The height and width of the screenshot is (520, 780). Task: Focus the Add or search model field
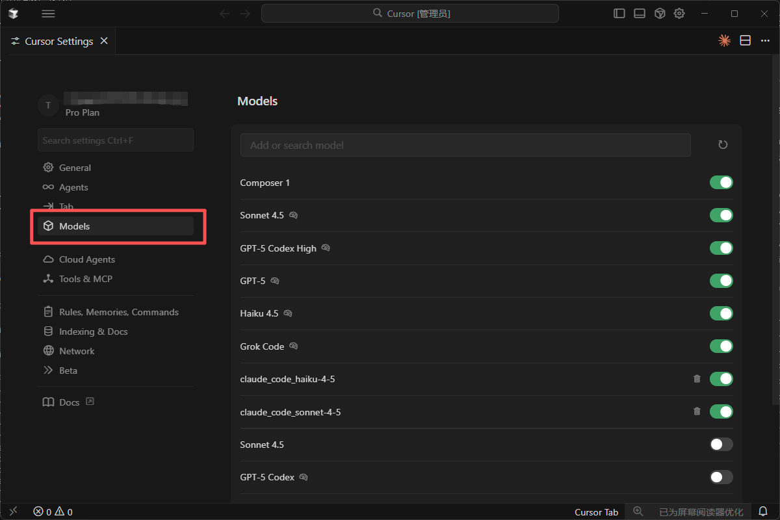(x=465, y=145)
